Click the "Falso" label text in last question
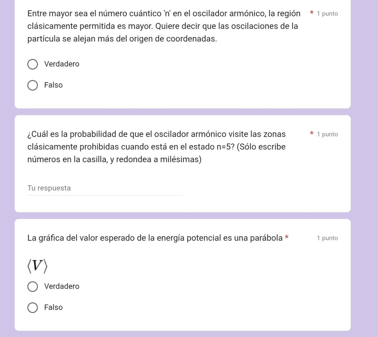This screenshot has width=378, height=337. (x=53, y=307)
